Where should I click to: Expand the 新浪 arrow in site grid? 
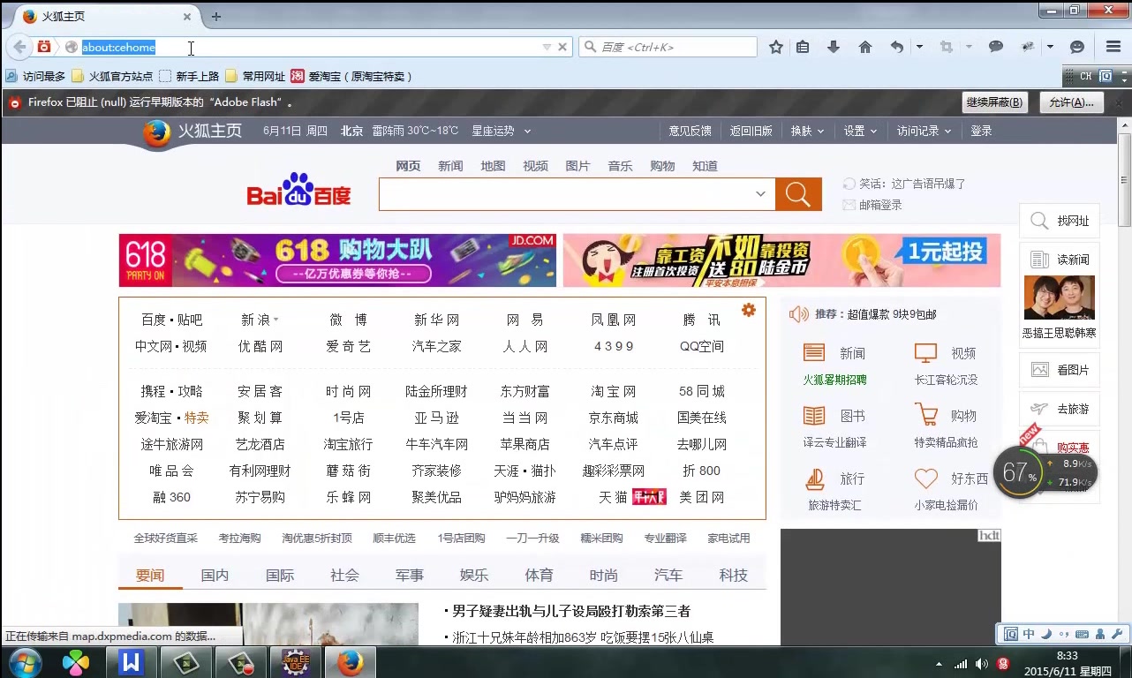[x=275, y=320]
